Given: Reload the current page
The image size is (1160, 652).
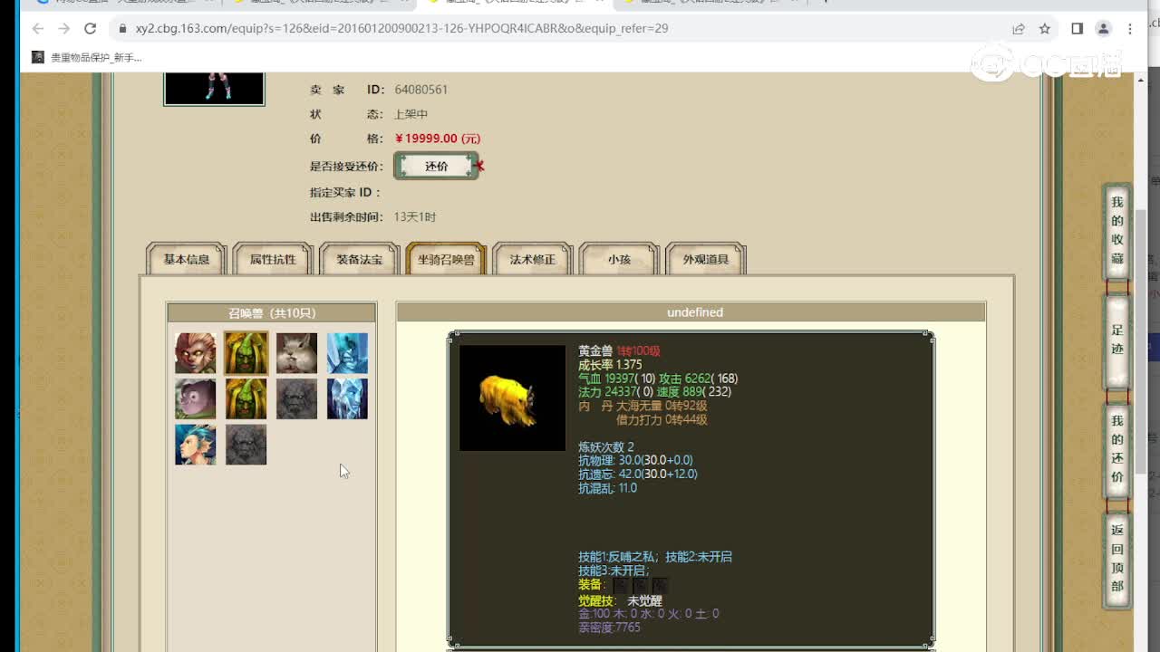Looking at the screenshot, I should pos(90,29).
